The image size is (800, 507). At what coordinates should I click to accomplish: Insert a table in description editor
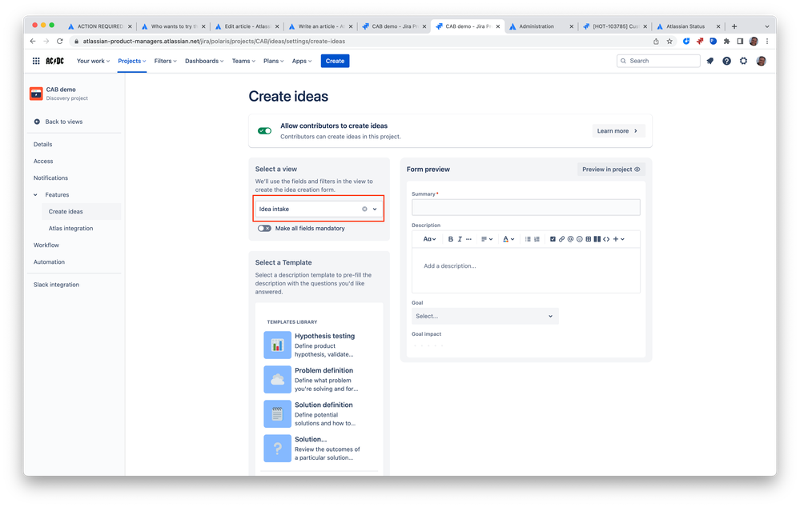click(x=589, y=239)
